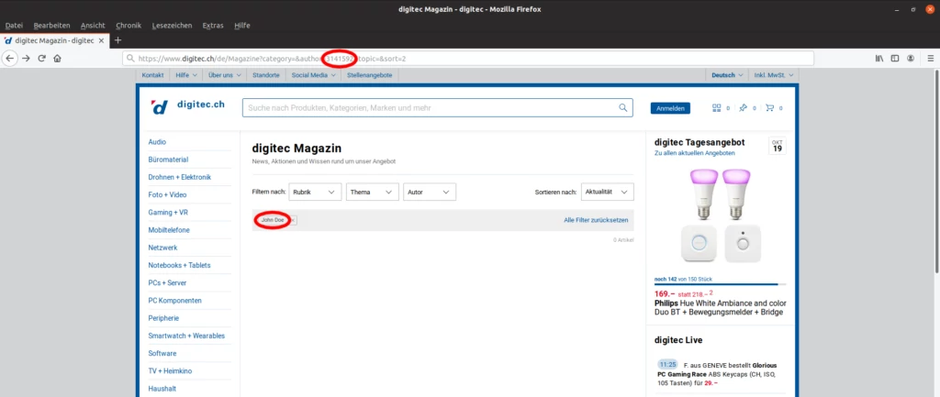Remove the John Doe author filter
The image size is (940, 397).
pos(293,220)
